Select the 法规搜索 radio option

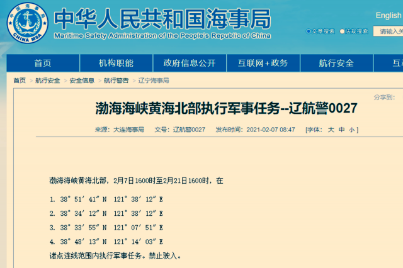(342, 31)
